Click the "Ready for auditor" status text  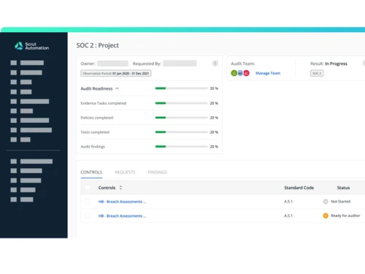345,216
